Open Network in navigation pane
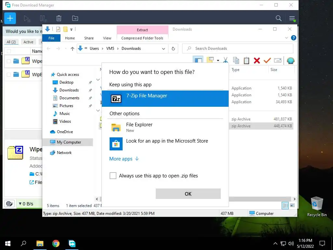This screenshot has width=333, height=250. tap(64, 153)
